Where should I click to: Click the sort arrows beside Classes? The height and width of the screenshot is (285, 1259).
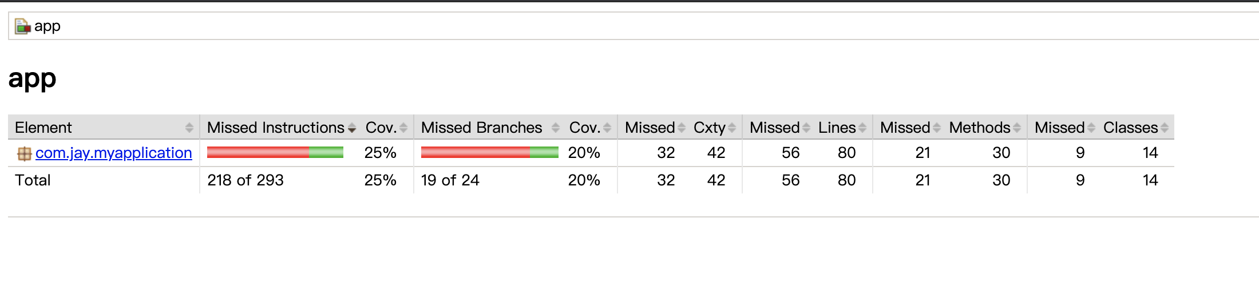(1165, 128)
